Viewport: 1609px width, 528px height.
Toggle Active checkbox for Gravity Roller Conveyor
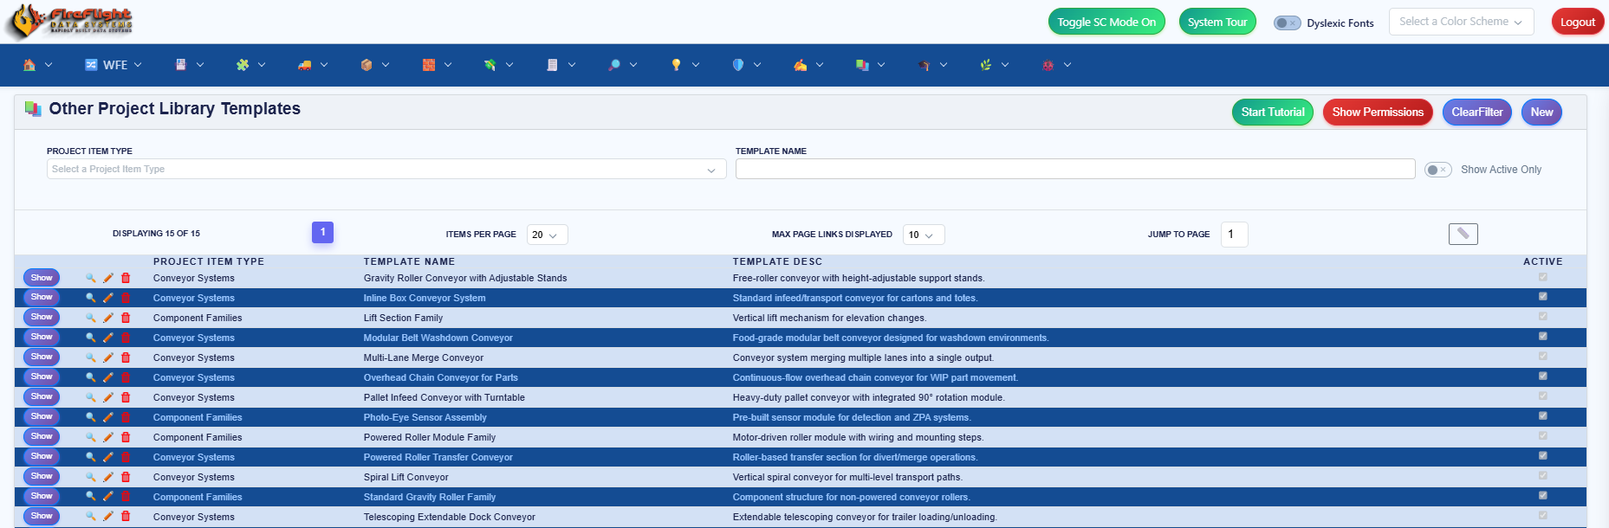[1542, 277]
